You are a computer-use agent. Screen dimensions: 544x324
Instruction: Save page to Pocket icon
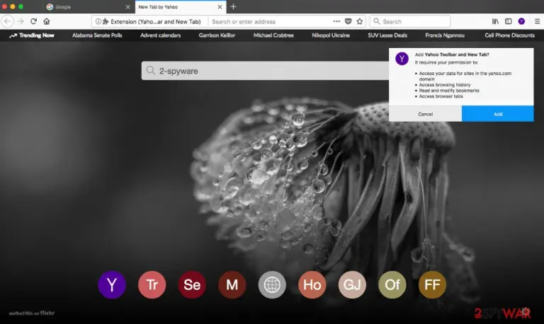348,21
